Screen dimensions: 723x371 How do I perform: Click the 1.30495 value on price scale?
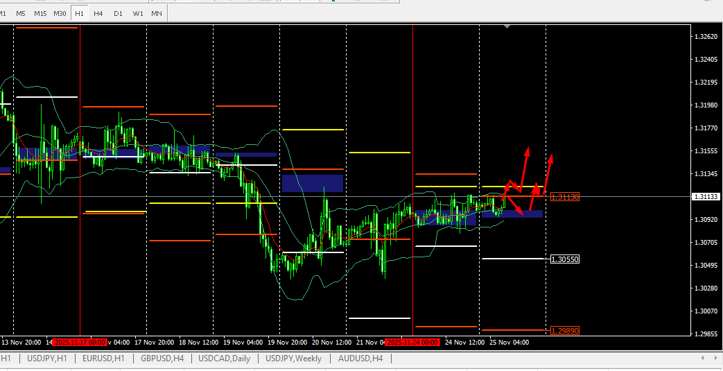[706, 266]
